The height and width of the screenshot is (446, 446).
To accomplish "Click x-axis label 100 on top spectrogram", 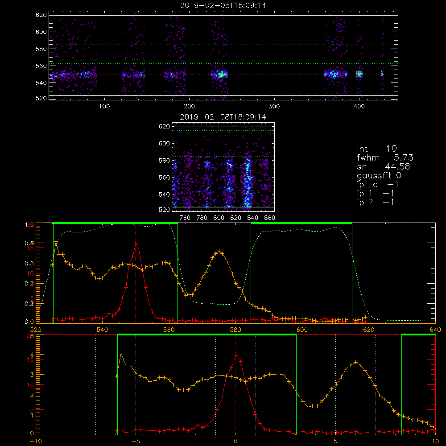I will [x=104, y=107].
